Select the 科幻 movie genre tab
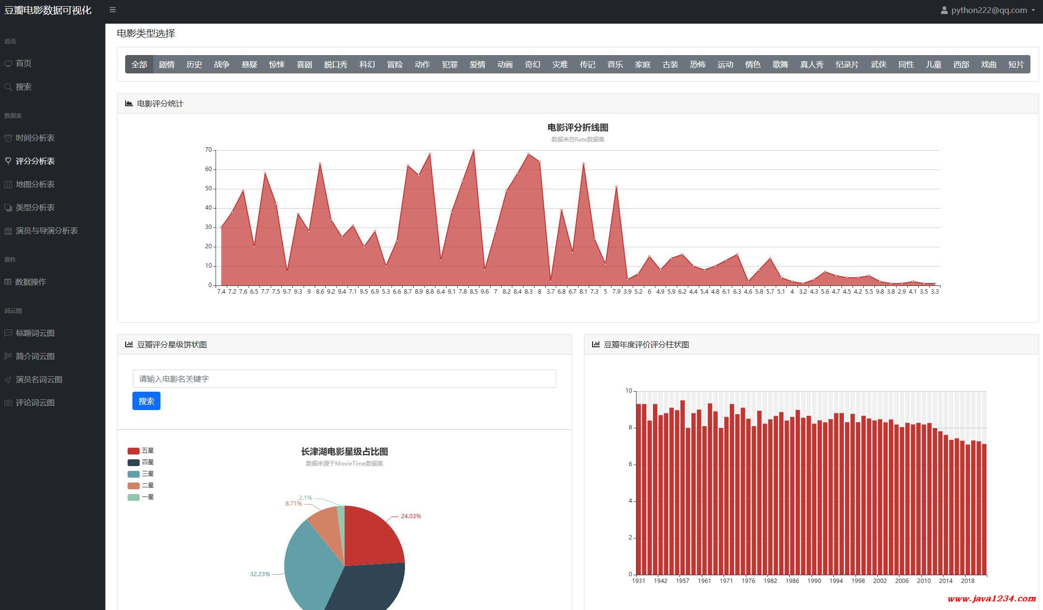 pos(367,64)
